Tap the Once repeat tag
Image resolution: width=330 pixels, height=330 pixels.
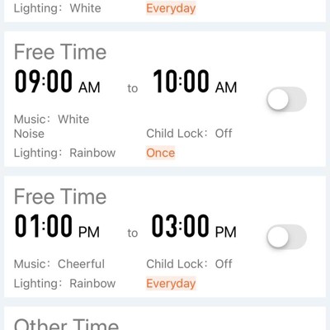pyautogui.click(x=161, y=153)
